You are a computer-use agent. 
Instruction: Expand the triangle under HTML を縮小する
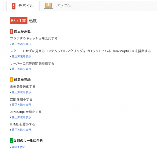point(11,130)
